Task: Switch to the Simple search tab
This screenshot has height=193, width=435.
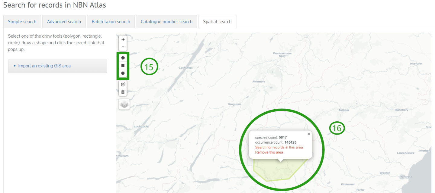Action: click(x=22, y=21)
